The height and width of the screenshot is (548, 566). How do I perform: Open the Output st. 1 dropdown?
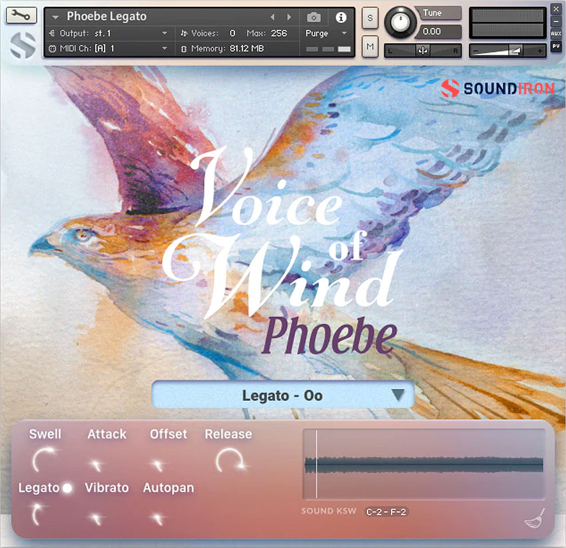click(109, 33)
